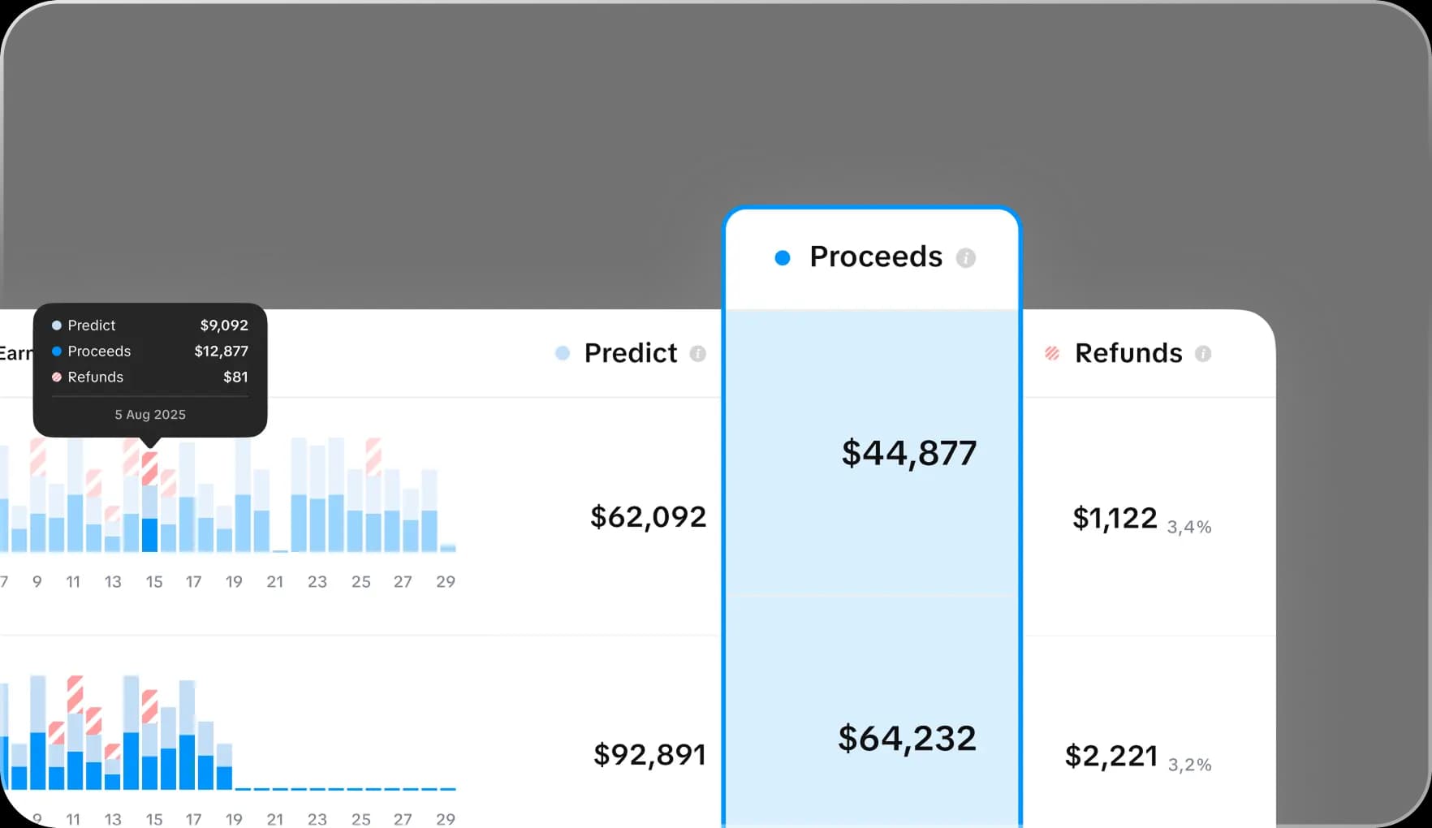Click the day 21 label on the chart axis
This screenshot has height=828, width=1432.
275,581
